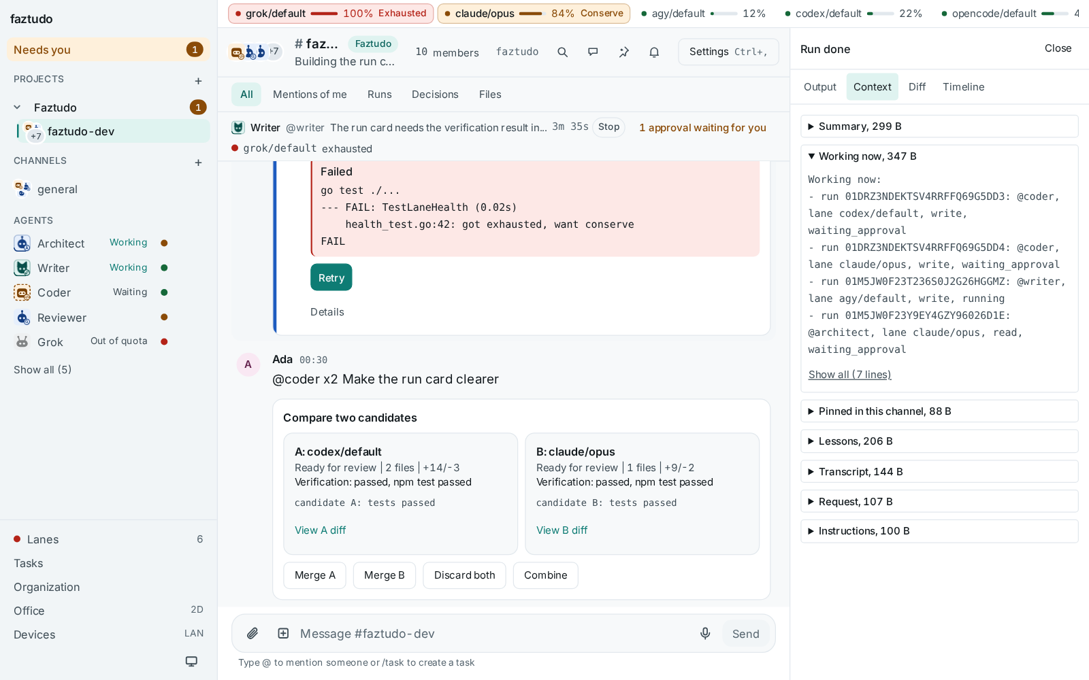Open the Diff tab in run panel
Screen dimensions: 1089x680
click(917, 87)
